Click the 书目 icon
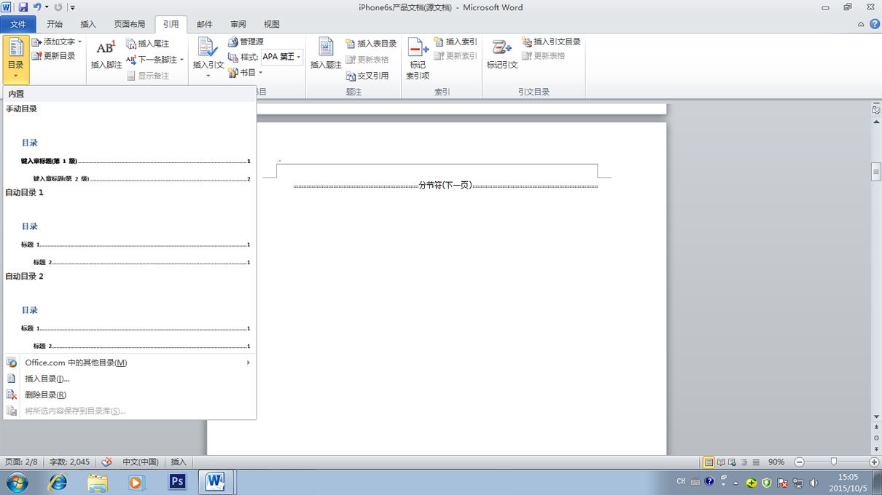 [233, 73]
